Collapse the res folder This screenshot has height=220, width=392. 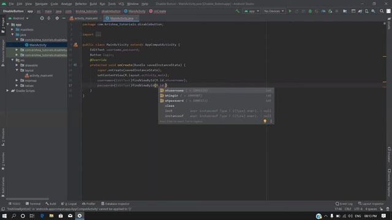(x=12, y=60)
